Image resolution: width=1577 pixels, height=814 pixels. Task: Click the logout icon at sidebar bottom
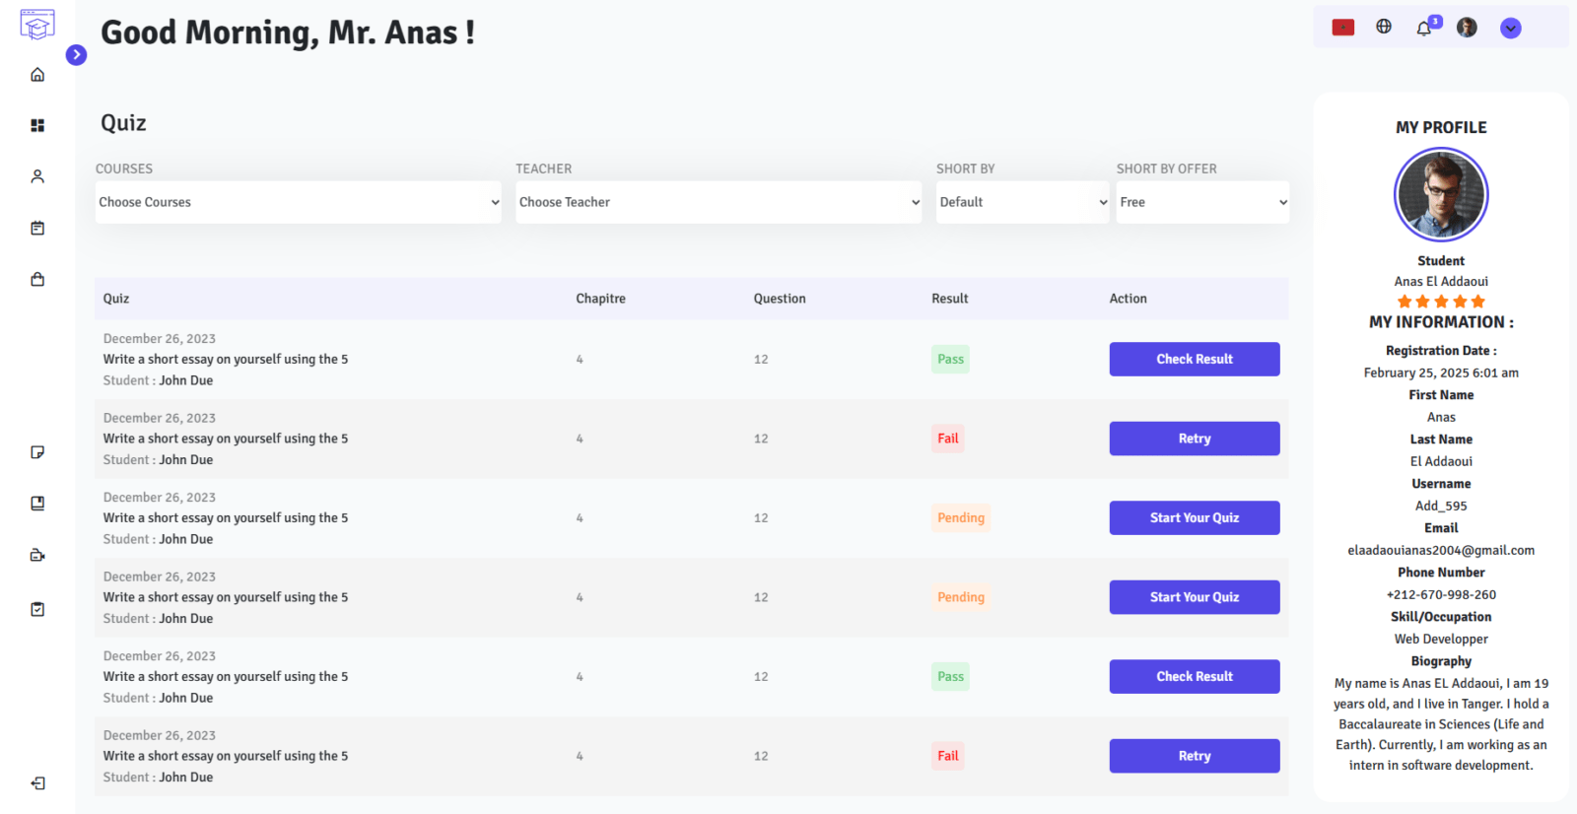click(x=37, y=783)
